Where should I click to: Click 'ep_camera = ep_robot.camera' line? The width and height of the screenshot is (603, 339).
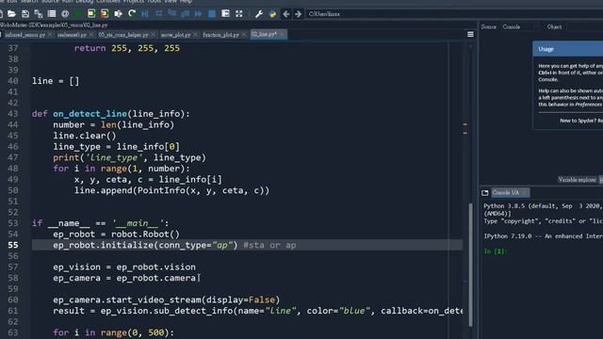[x=124, y=278]
